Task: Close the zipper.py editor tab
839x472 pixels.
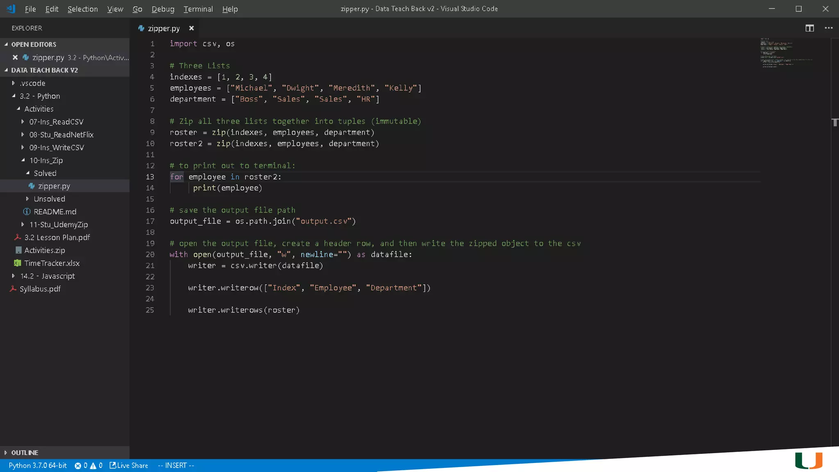Action: pyautogui.click(x=191, y=28)
